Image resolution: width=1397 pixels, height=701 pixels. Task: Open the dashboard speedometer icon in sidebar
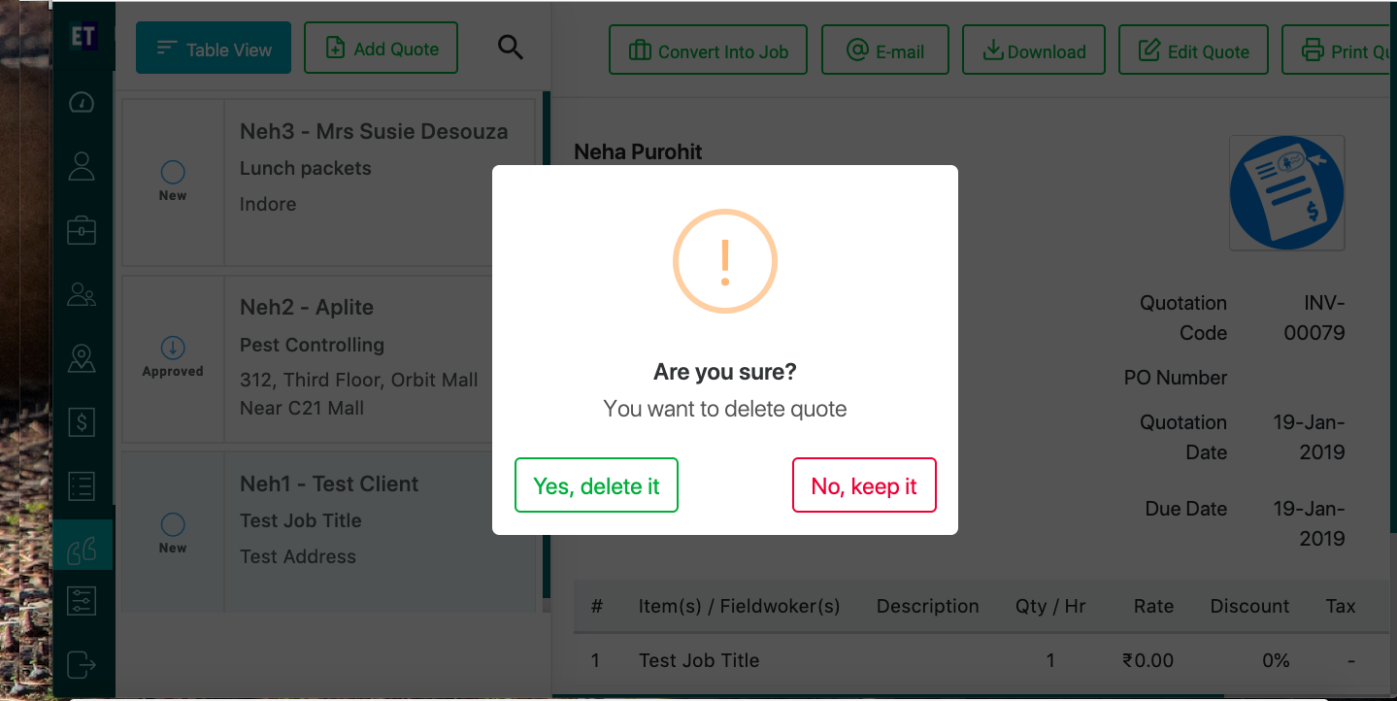coord(82,103)
